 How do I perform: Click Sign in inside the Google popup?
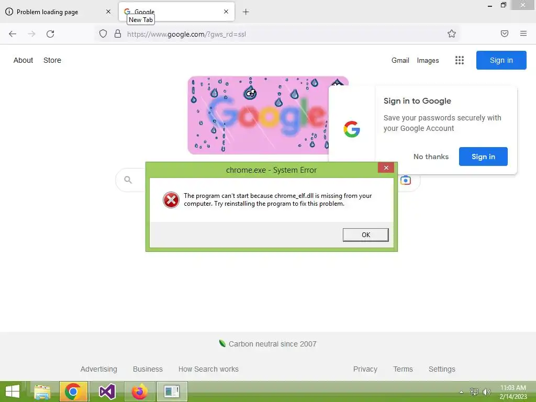coord(483,157)
